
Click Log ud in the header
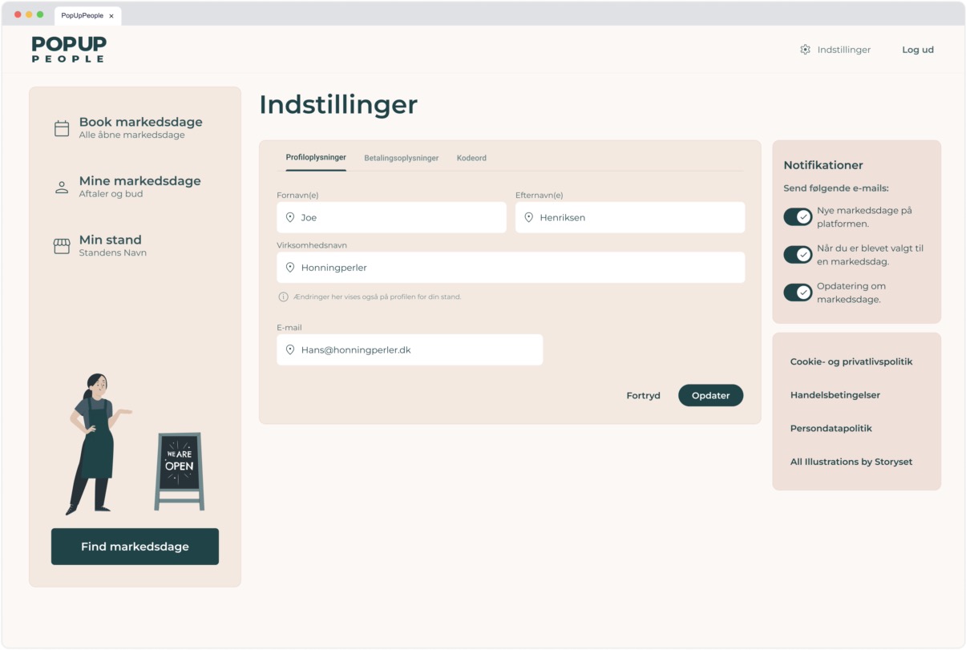(x=917, y=50)
